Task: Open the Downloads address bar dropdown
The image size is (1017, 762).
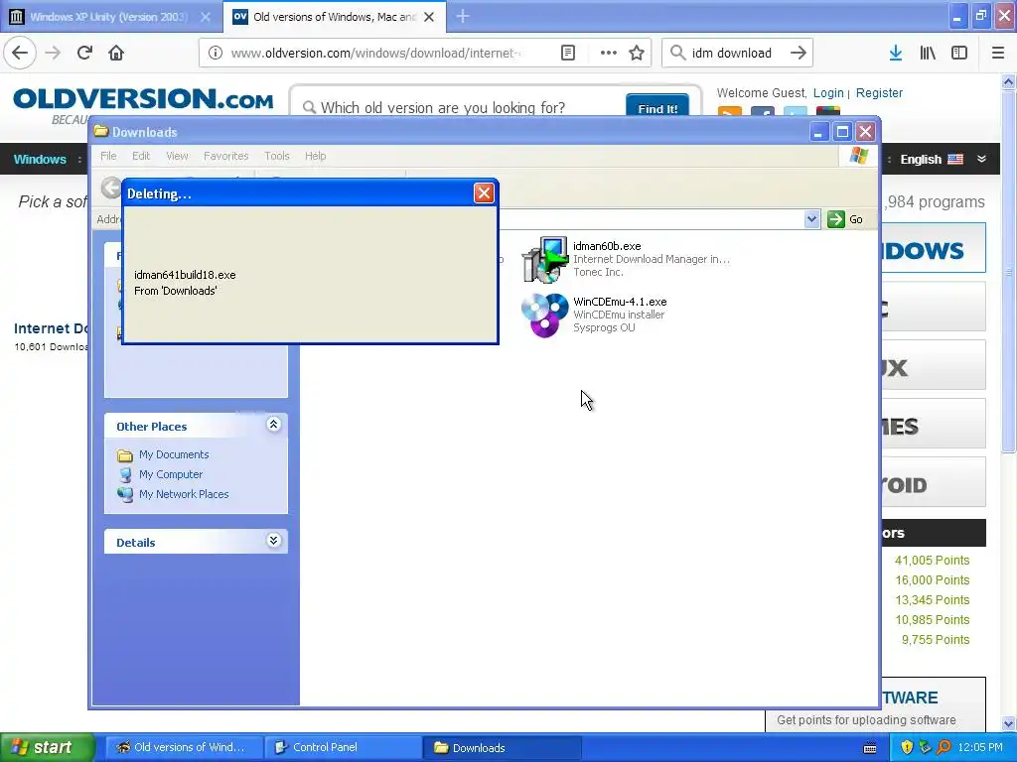Action: click(x=811, y=219)
